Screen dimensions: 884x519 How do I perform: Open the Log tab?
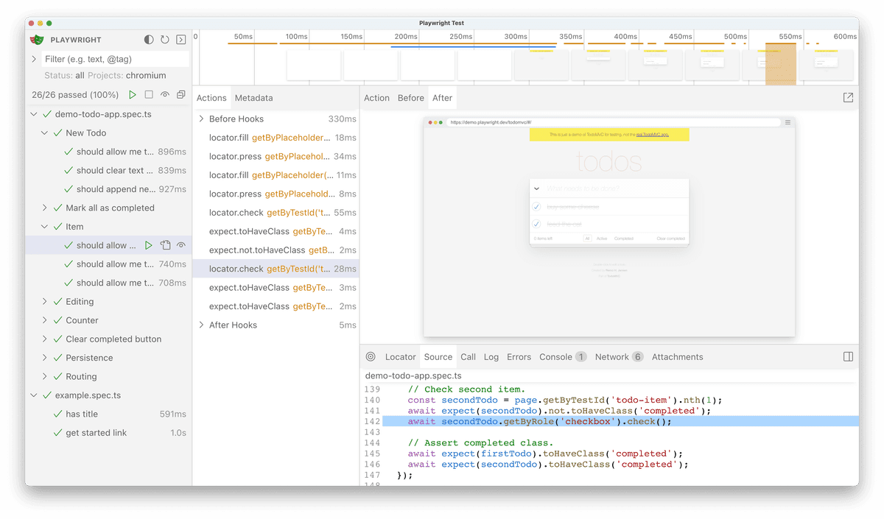click(491, 357)
